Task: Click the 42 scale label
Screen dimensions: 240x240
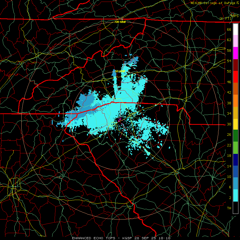Action: (229, 93)
